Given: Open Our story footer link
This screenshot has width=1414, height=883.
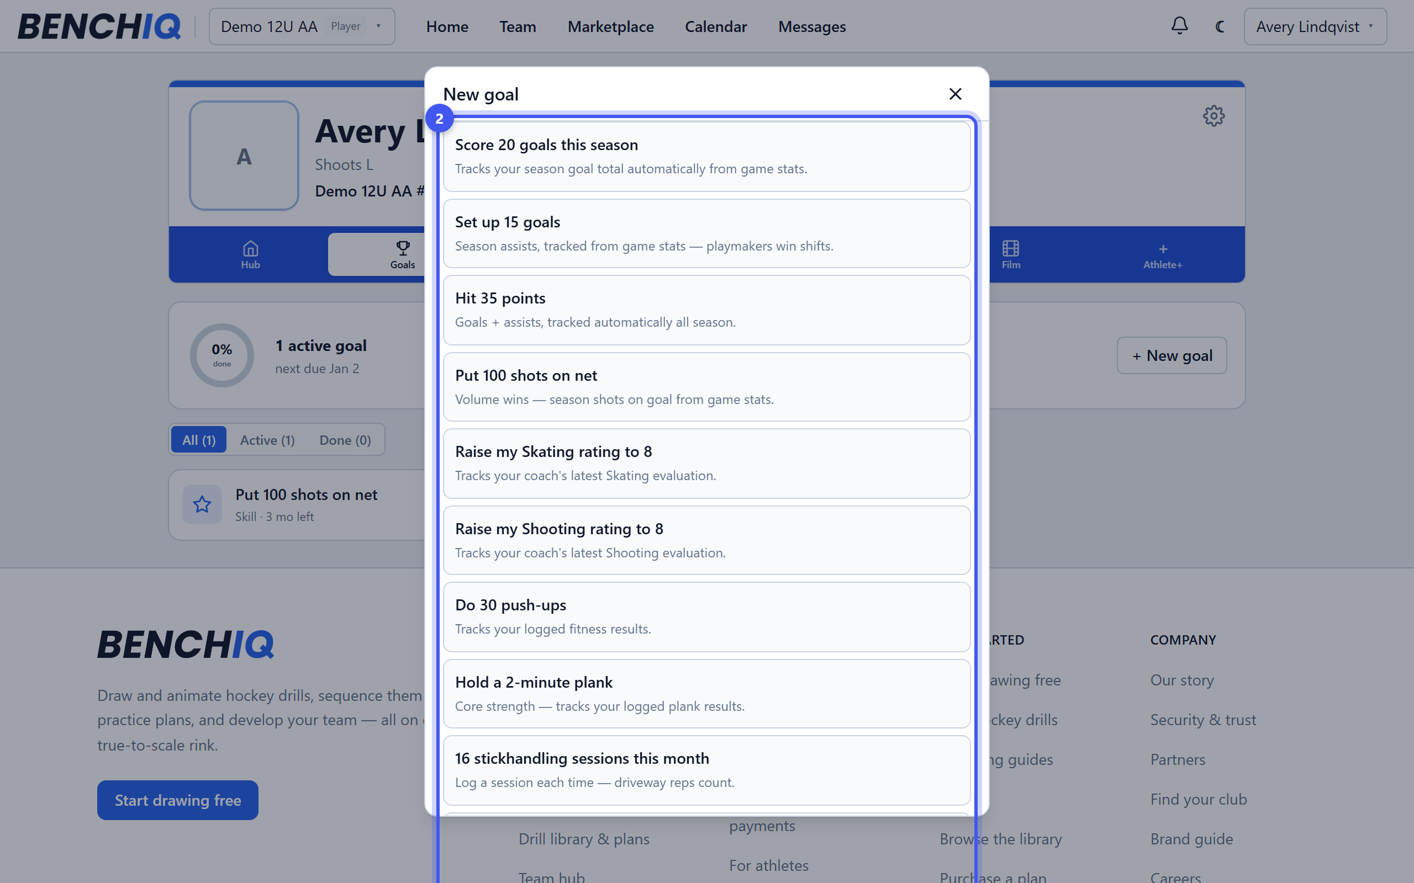Looking at the screenshot, I should (1181, 680).
